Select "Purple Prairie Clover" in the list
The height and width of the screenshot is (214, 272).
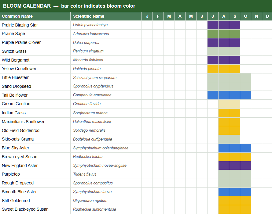pyautogui.click(x=21, y=43)
